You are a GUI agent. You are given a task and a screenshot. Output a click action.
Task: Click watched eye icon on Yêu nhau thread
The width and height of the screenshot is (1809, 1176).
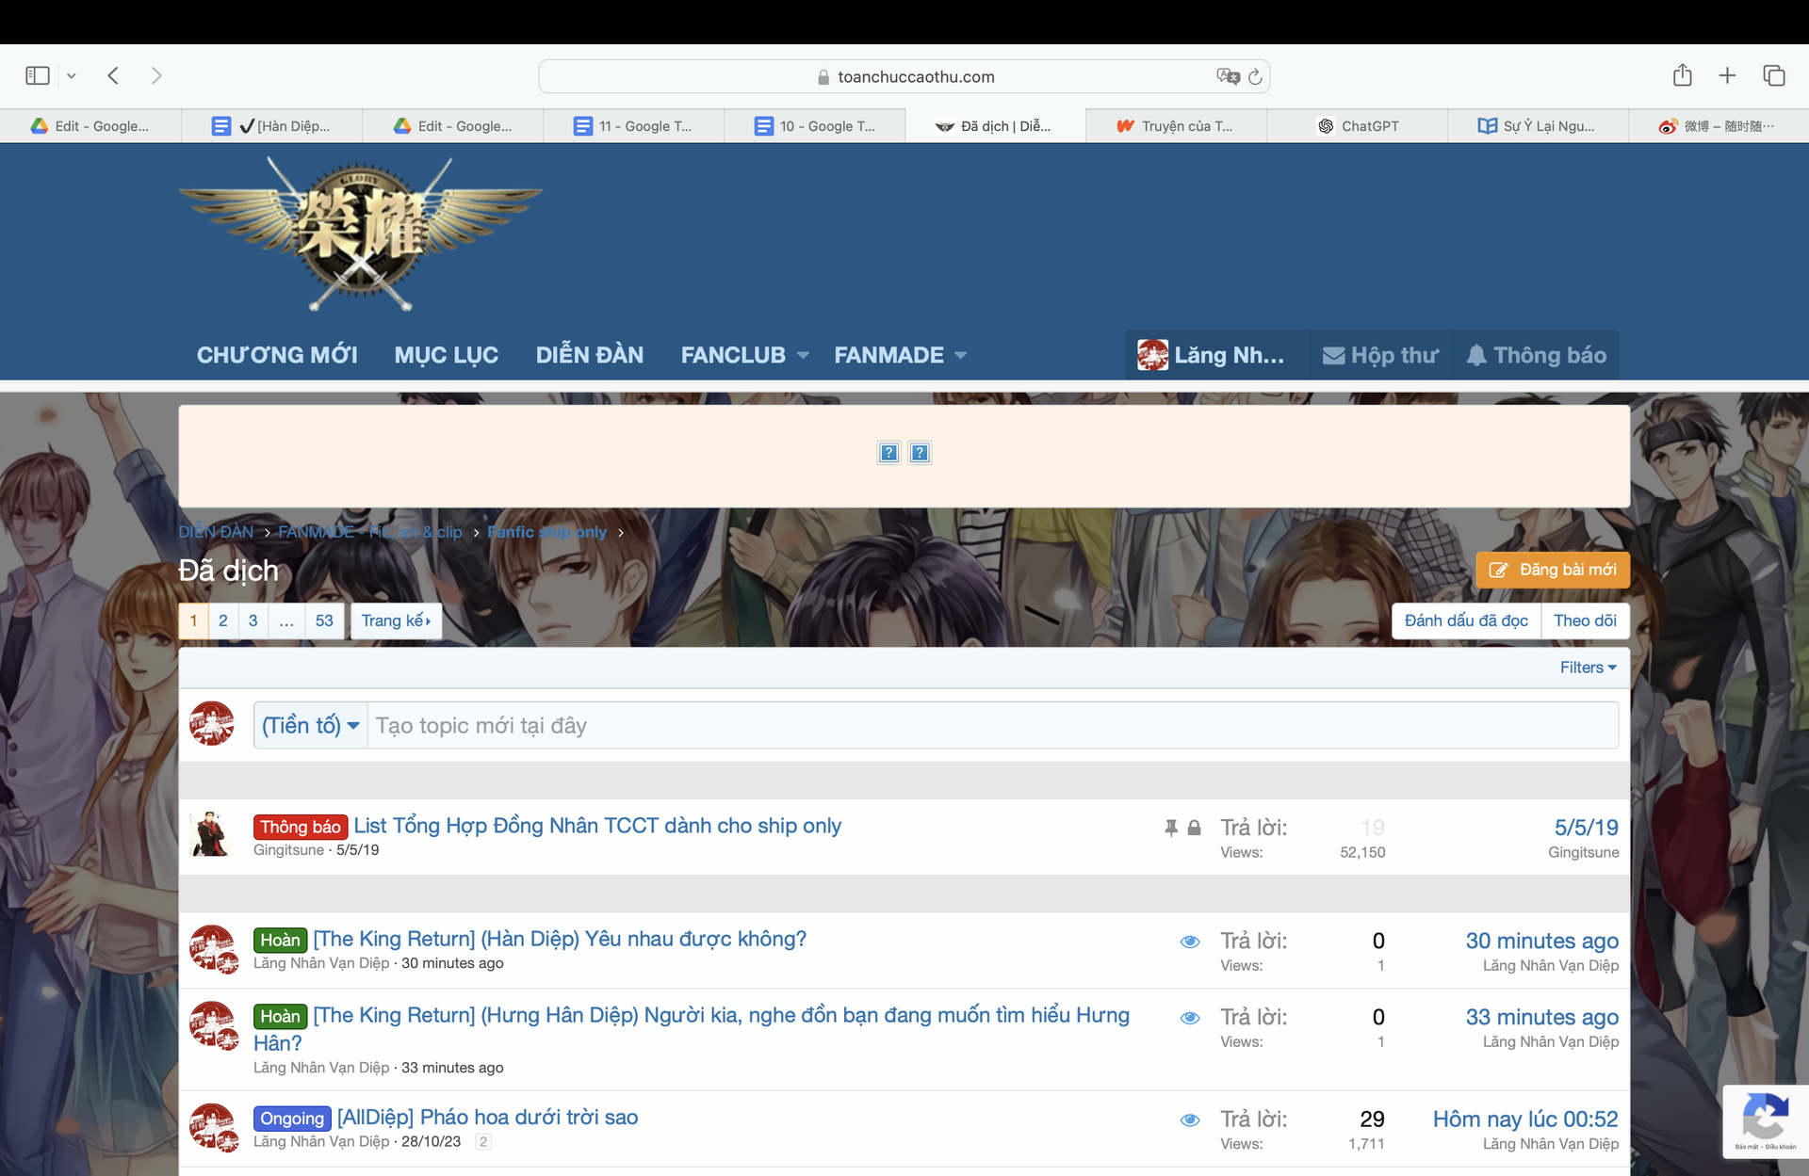click(x=1190, y=942)
